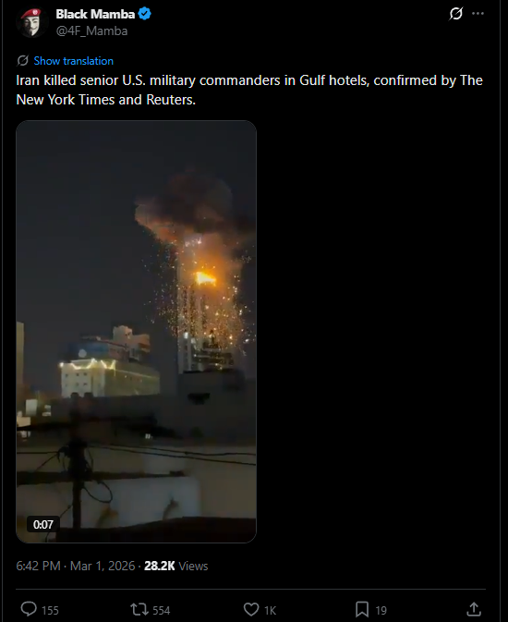This screenshot has width=508, height=622.
Task: Click the Grok icon at top right
Action: 456,14
